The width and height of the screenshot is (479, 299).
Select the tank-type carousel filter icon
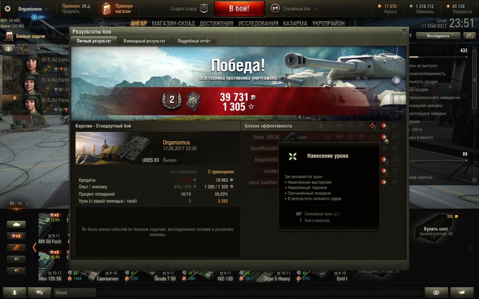point(16,224)
